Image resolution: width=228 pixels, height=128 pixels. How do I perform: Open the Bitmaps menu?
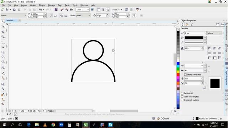51,5
